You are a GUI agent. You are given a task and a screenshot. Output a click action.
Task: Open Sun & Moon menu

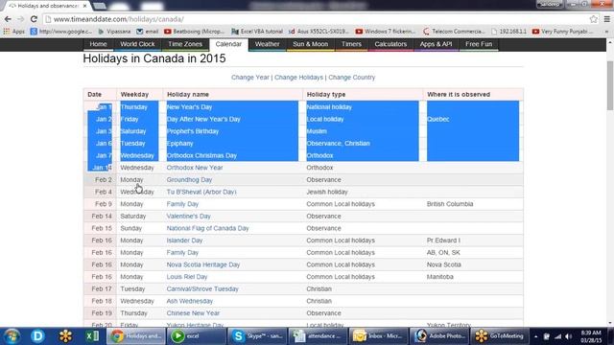311,44
